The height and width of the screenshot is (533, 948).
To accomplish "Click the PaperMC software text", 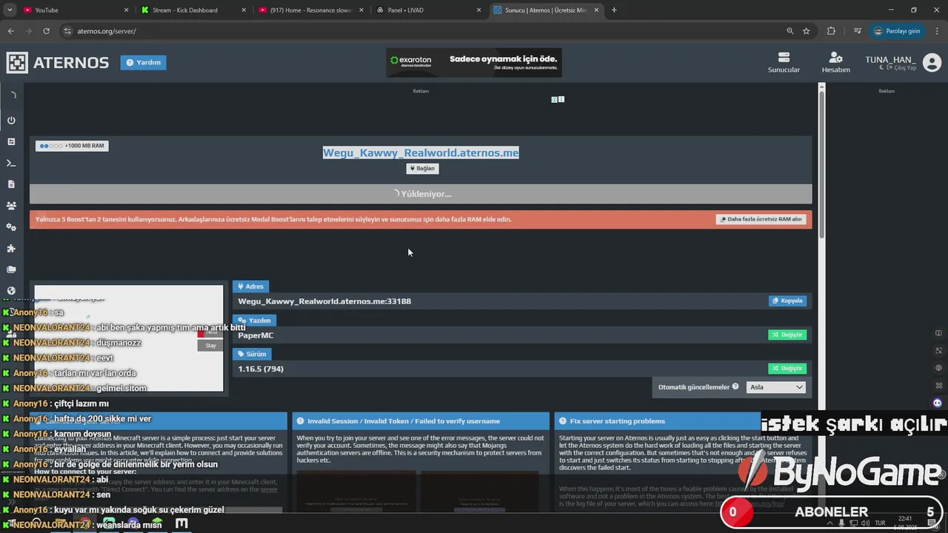I will click(x=256, y=335).
